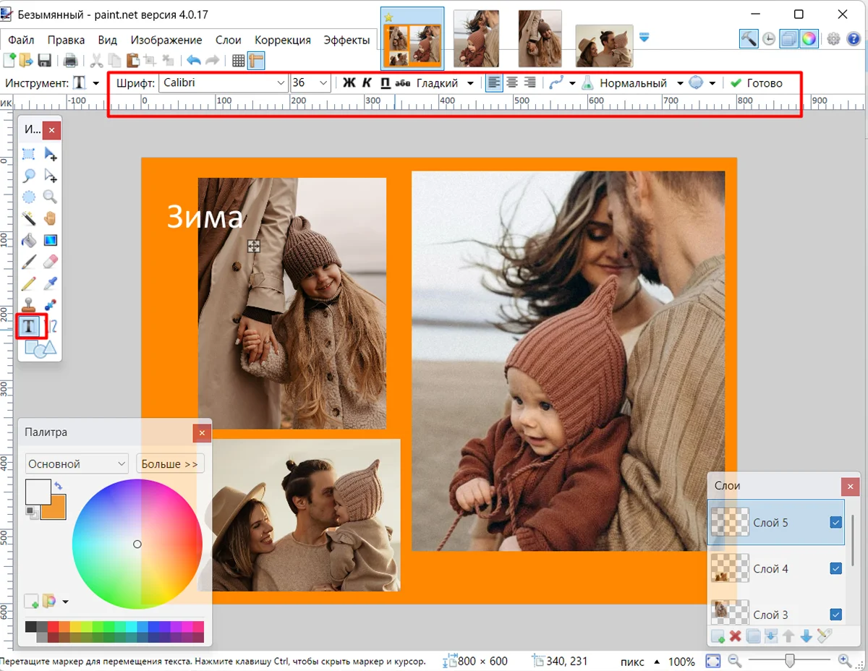Viewport: 868px width, 671px height.
Task: Click the Bold text formatting button
Action: (x=349, y=83)
